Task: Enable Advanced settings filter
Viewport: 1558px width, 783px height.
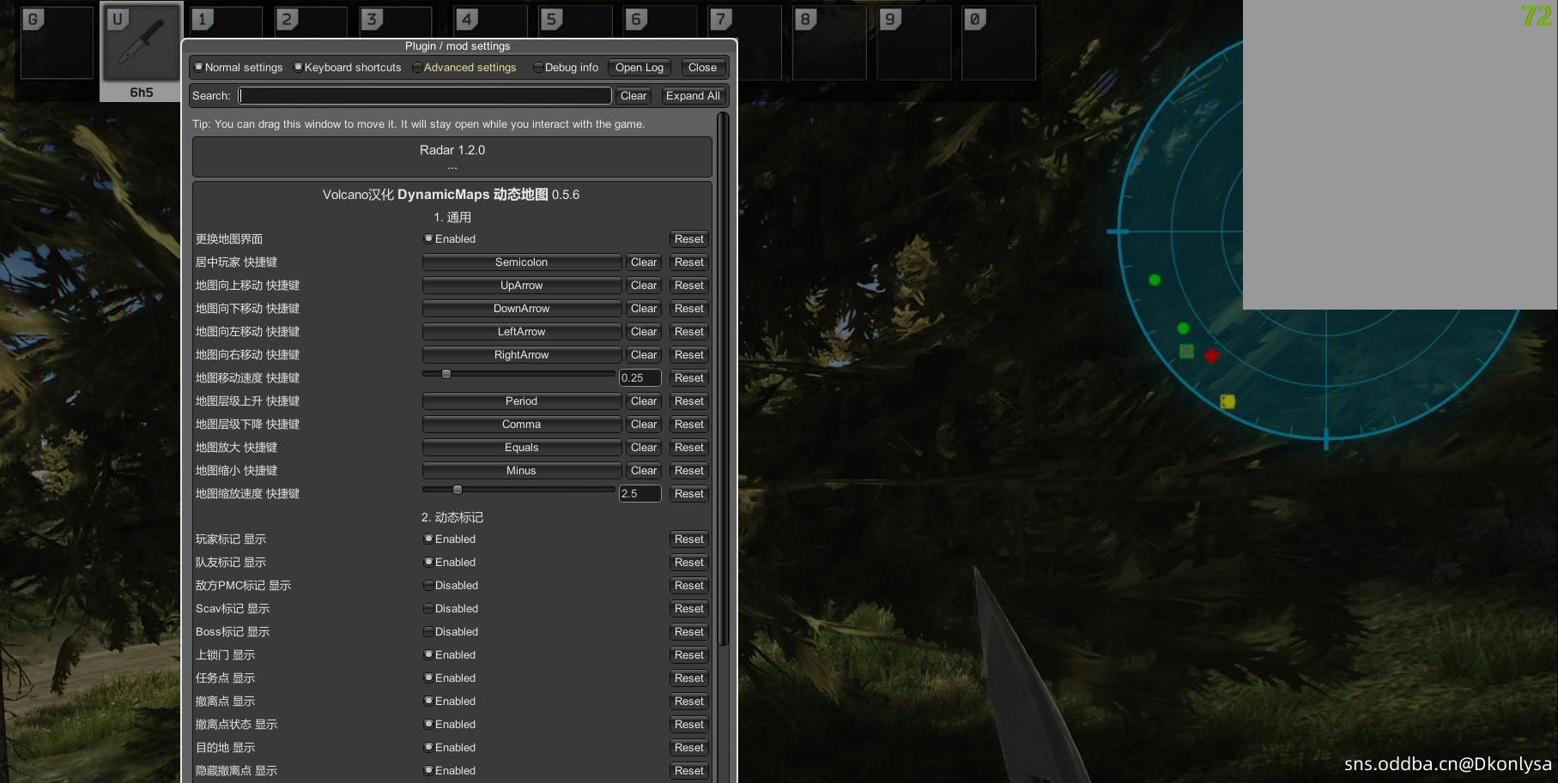Action: (464, 68)
